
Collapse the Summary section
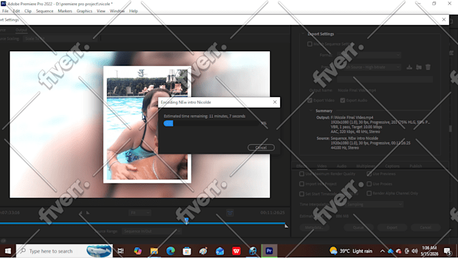pyautogui.click(x=311, y=111)
